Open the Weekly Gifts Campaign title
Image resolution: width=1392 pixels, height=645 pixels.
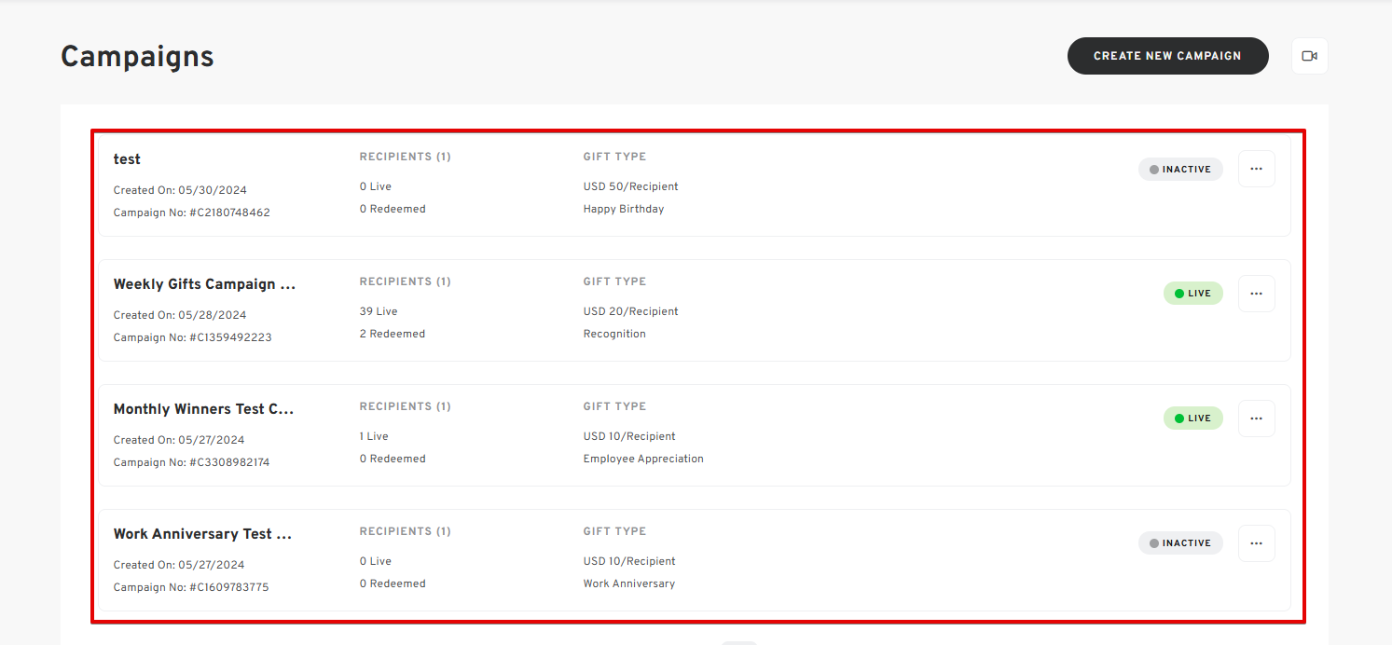[x=204, y=284]
